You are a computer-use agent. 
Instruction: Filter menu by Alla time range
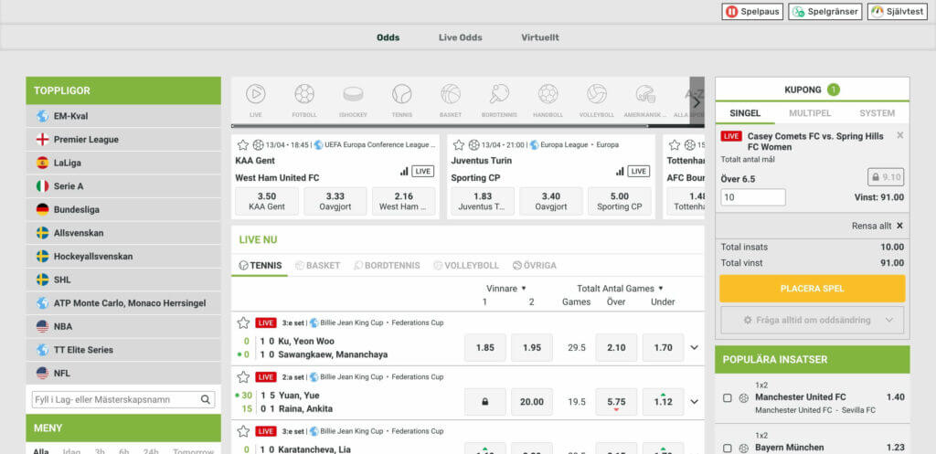pyautogui.click(x=40, y=451)
